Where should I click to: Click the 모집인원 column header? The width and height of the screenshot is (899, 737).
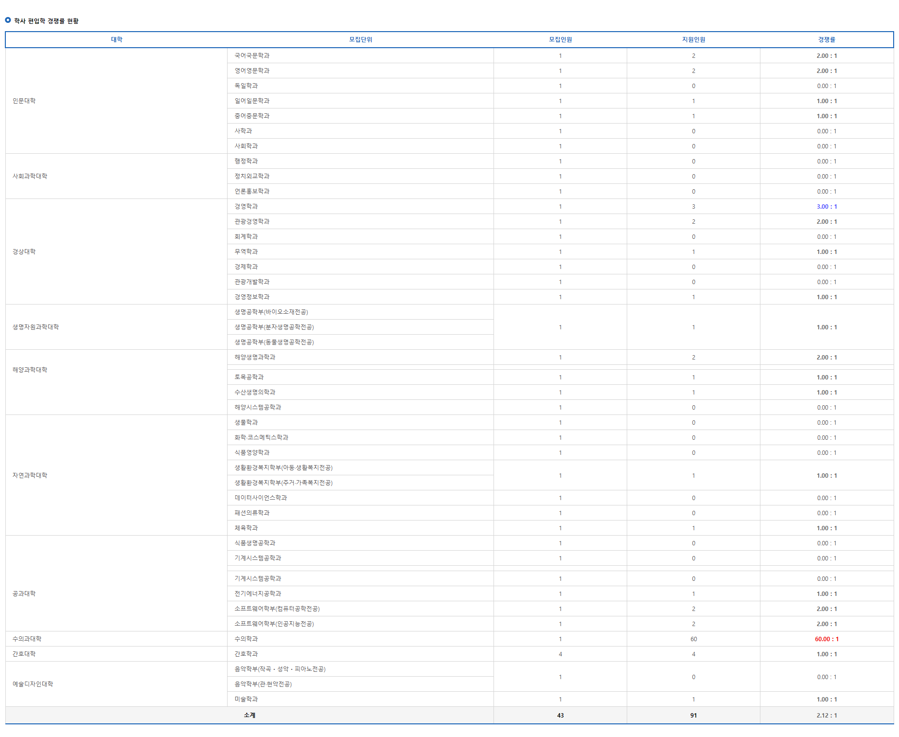(x=560, y=39)
